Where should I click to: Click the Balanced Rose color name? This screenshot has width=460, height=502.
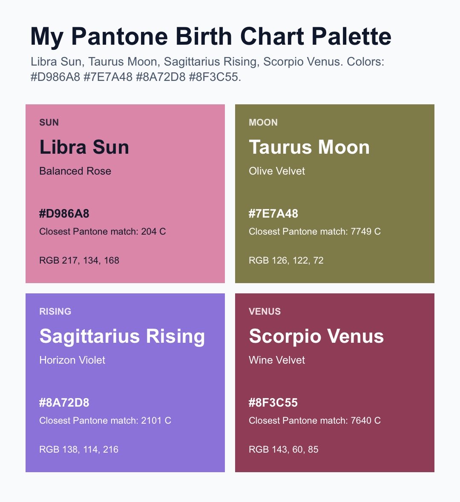click(75, 171)
